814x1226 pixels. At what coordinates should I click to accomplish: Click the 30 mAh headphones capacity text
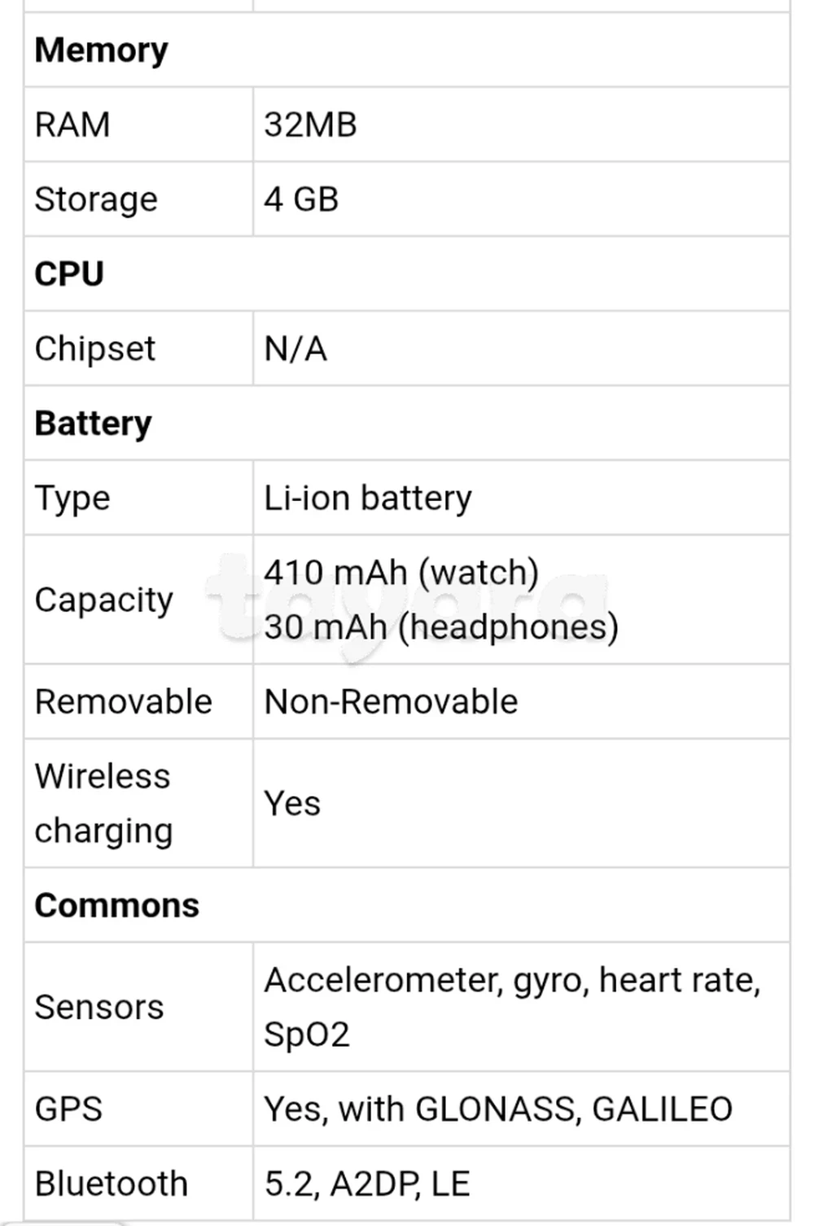click(x=441, y=627)
